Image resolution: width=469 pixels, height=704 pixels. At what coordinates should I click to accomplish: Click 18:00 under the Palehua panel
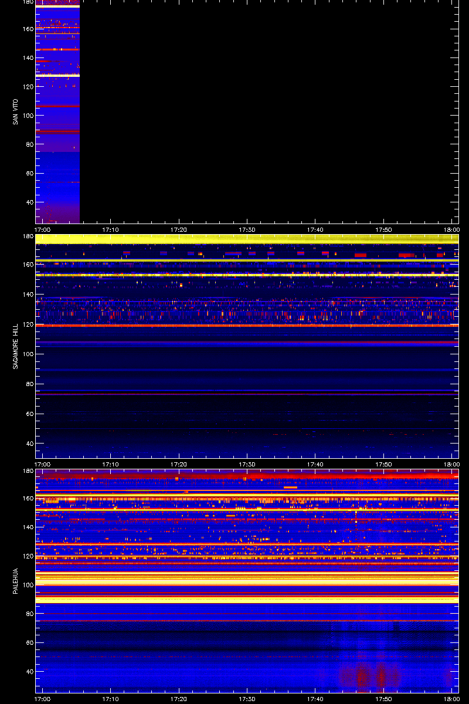coord(452,699)
